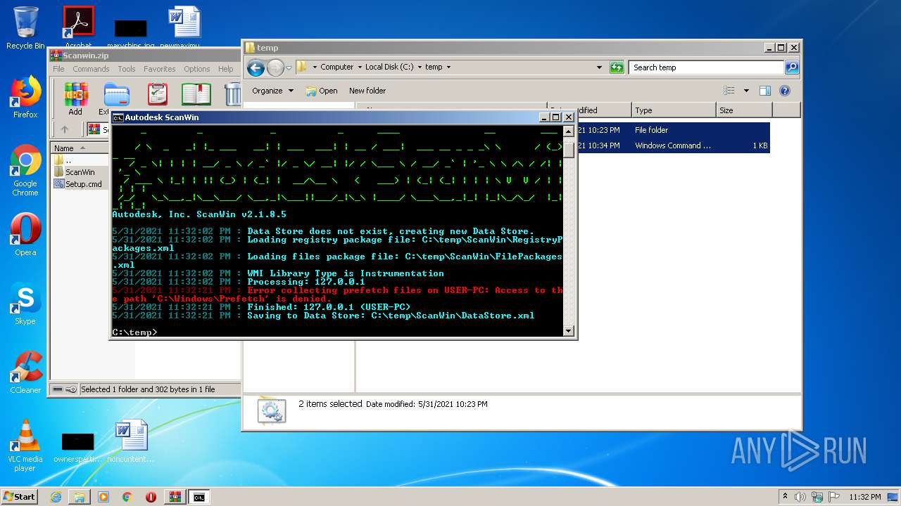The height and width of the screenshot is (506, 901).
Task: Click the Extract To folder icon in WinRAR
Action: [116, 94]
